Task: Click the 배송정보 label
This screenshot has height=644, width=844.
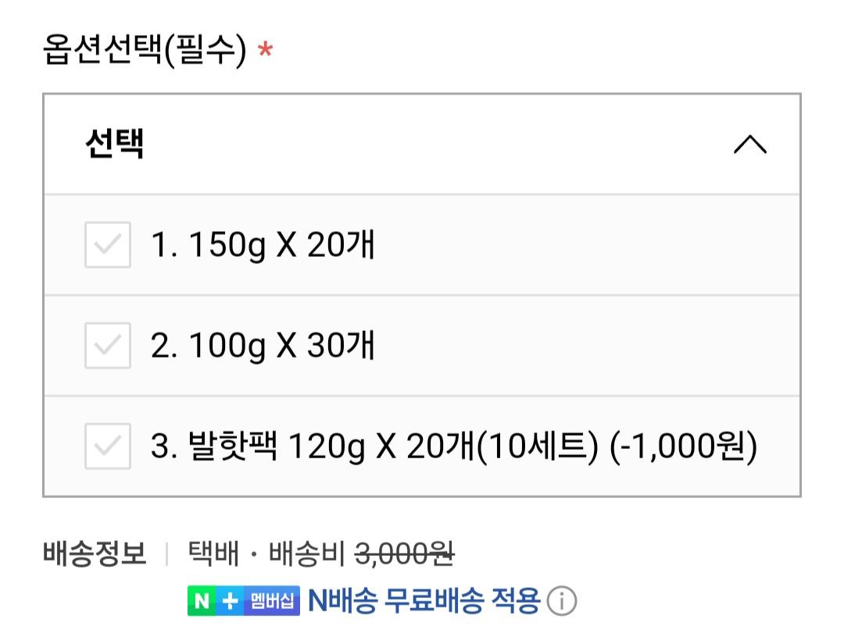Action: [x=95, y=554]
